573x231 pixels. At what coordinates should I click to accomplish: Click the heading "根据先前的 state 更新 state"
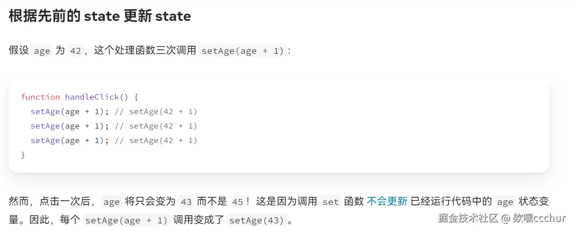tap(99, 16)
